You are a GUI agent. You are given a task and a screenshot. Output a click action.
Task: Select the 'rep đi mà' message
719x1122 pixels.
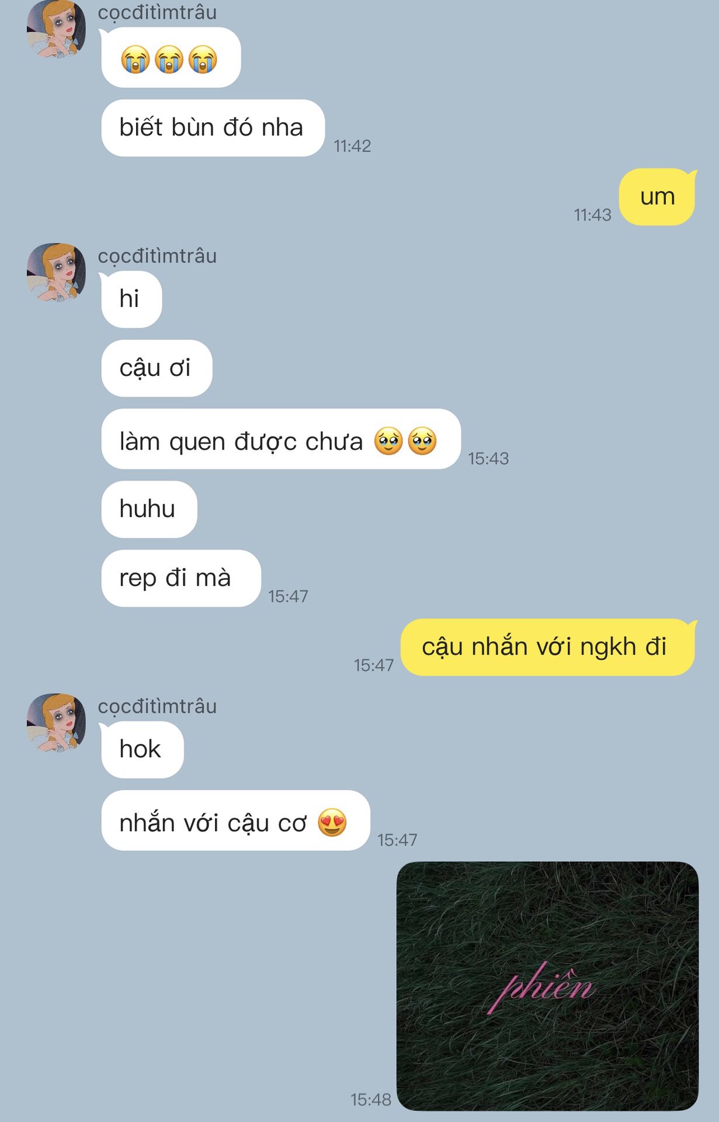[x=180, y=579]
